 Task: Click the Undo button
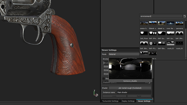pos(114,96)
